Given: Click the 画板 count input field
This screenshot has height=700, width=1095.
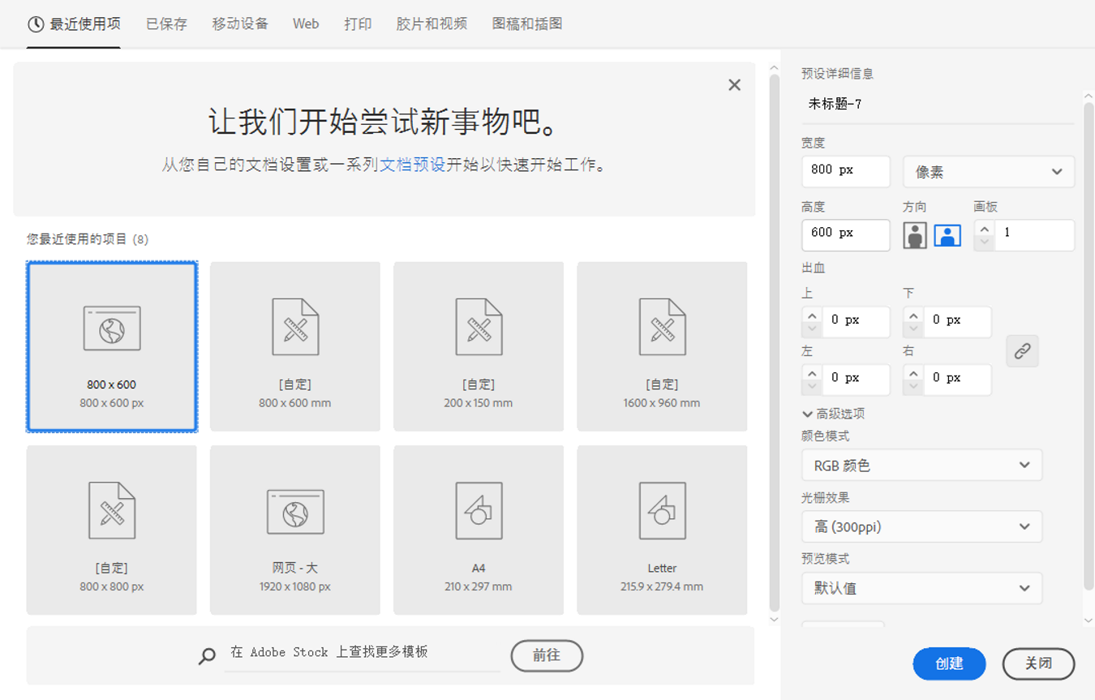Looking at the screenshot, I should (x=1034, y=234).
